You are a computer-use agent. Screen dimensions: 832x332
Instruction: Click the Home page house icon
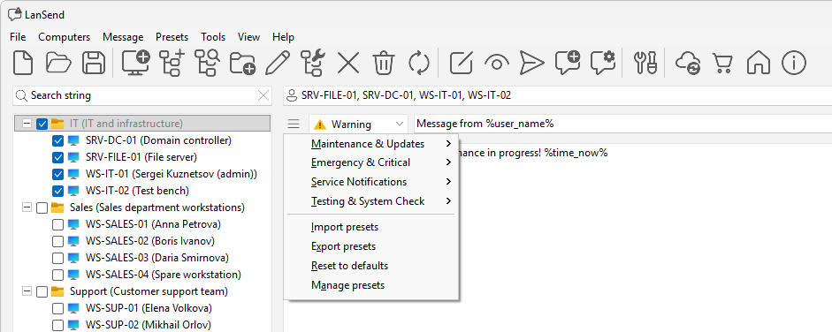[759, 63]
